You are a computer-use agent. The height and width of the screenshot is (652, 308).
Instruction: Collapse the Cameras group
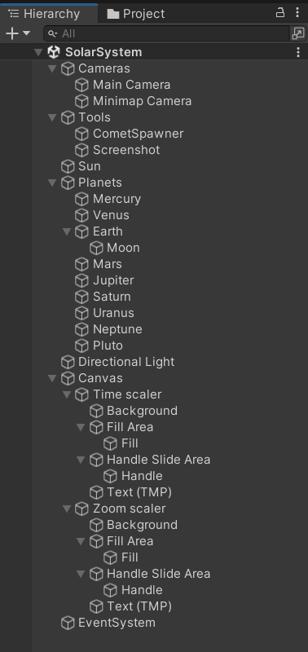(x=52, y=68)
